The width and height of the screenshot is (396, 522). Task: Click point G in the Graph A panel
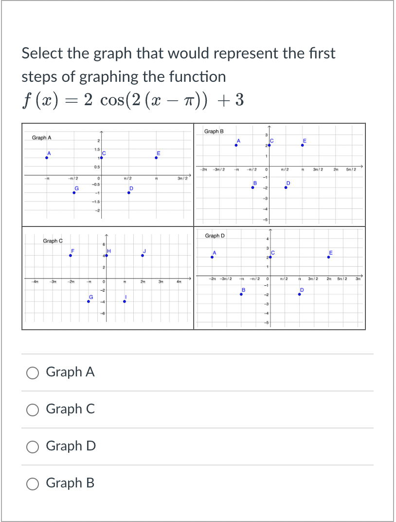pos(74,192)
